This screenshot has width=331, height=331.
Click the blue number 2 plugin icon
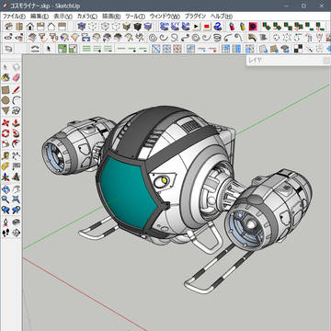click(218, 27)
